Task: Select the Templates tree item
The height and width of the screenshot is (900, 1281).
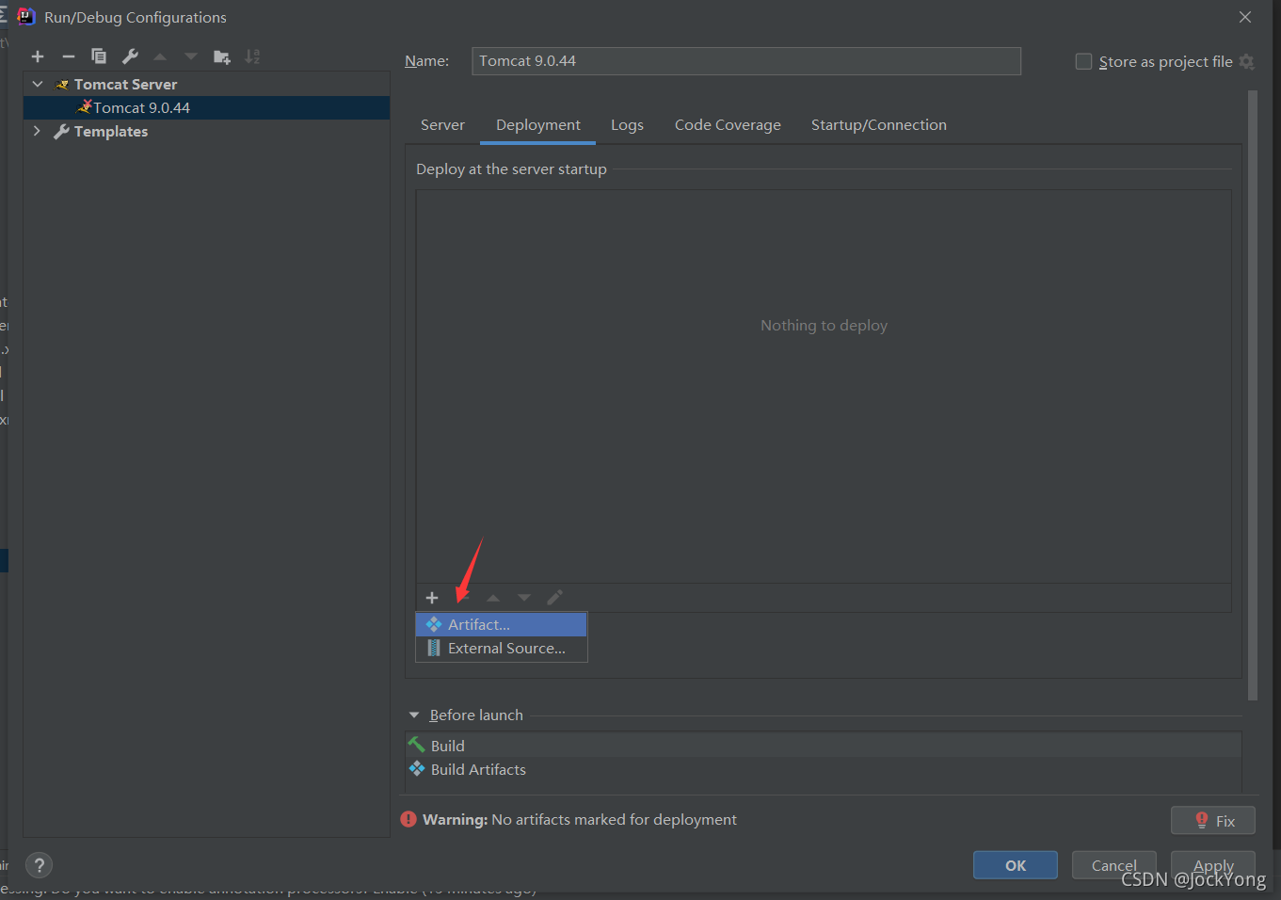Action: (x=111, y=131)
